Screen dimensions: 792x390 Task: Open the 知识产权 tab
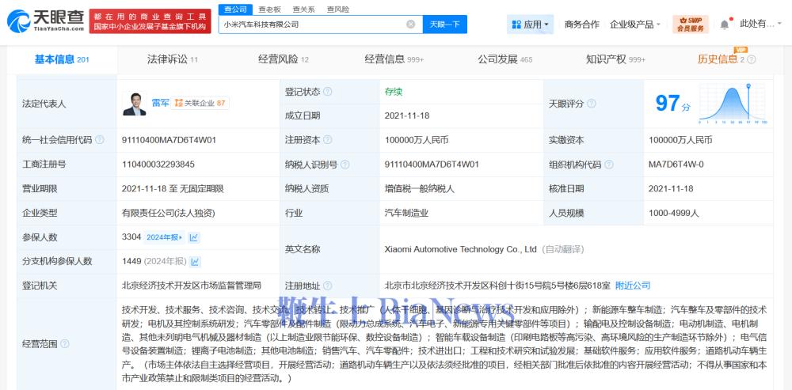(x=615, y=59)
